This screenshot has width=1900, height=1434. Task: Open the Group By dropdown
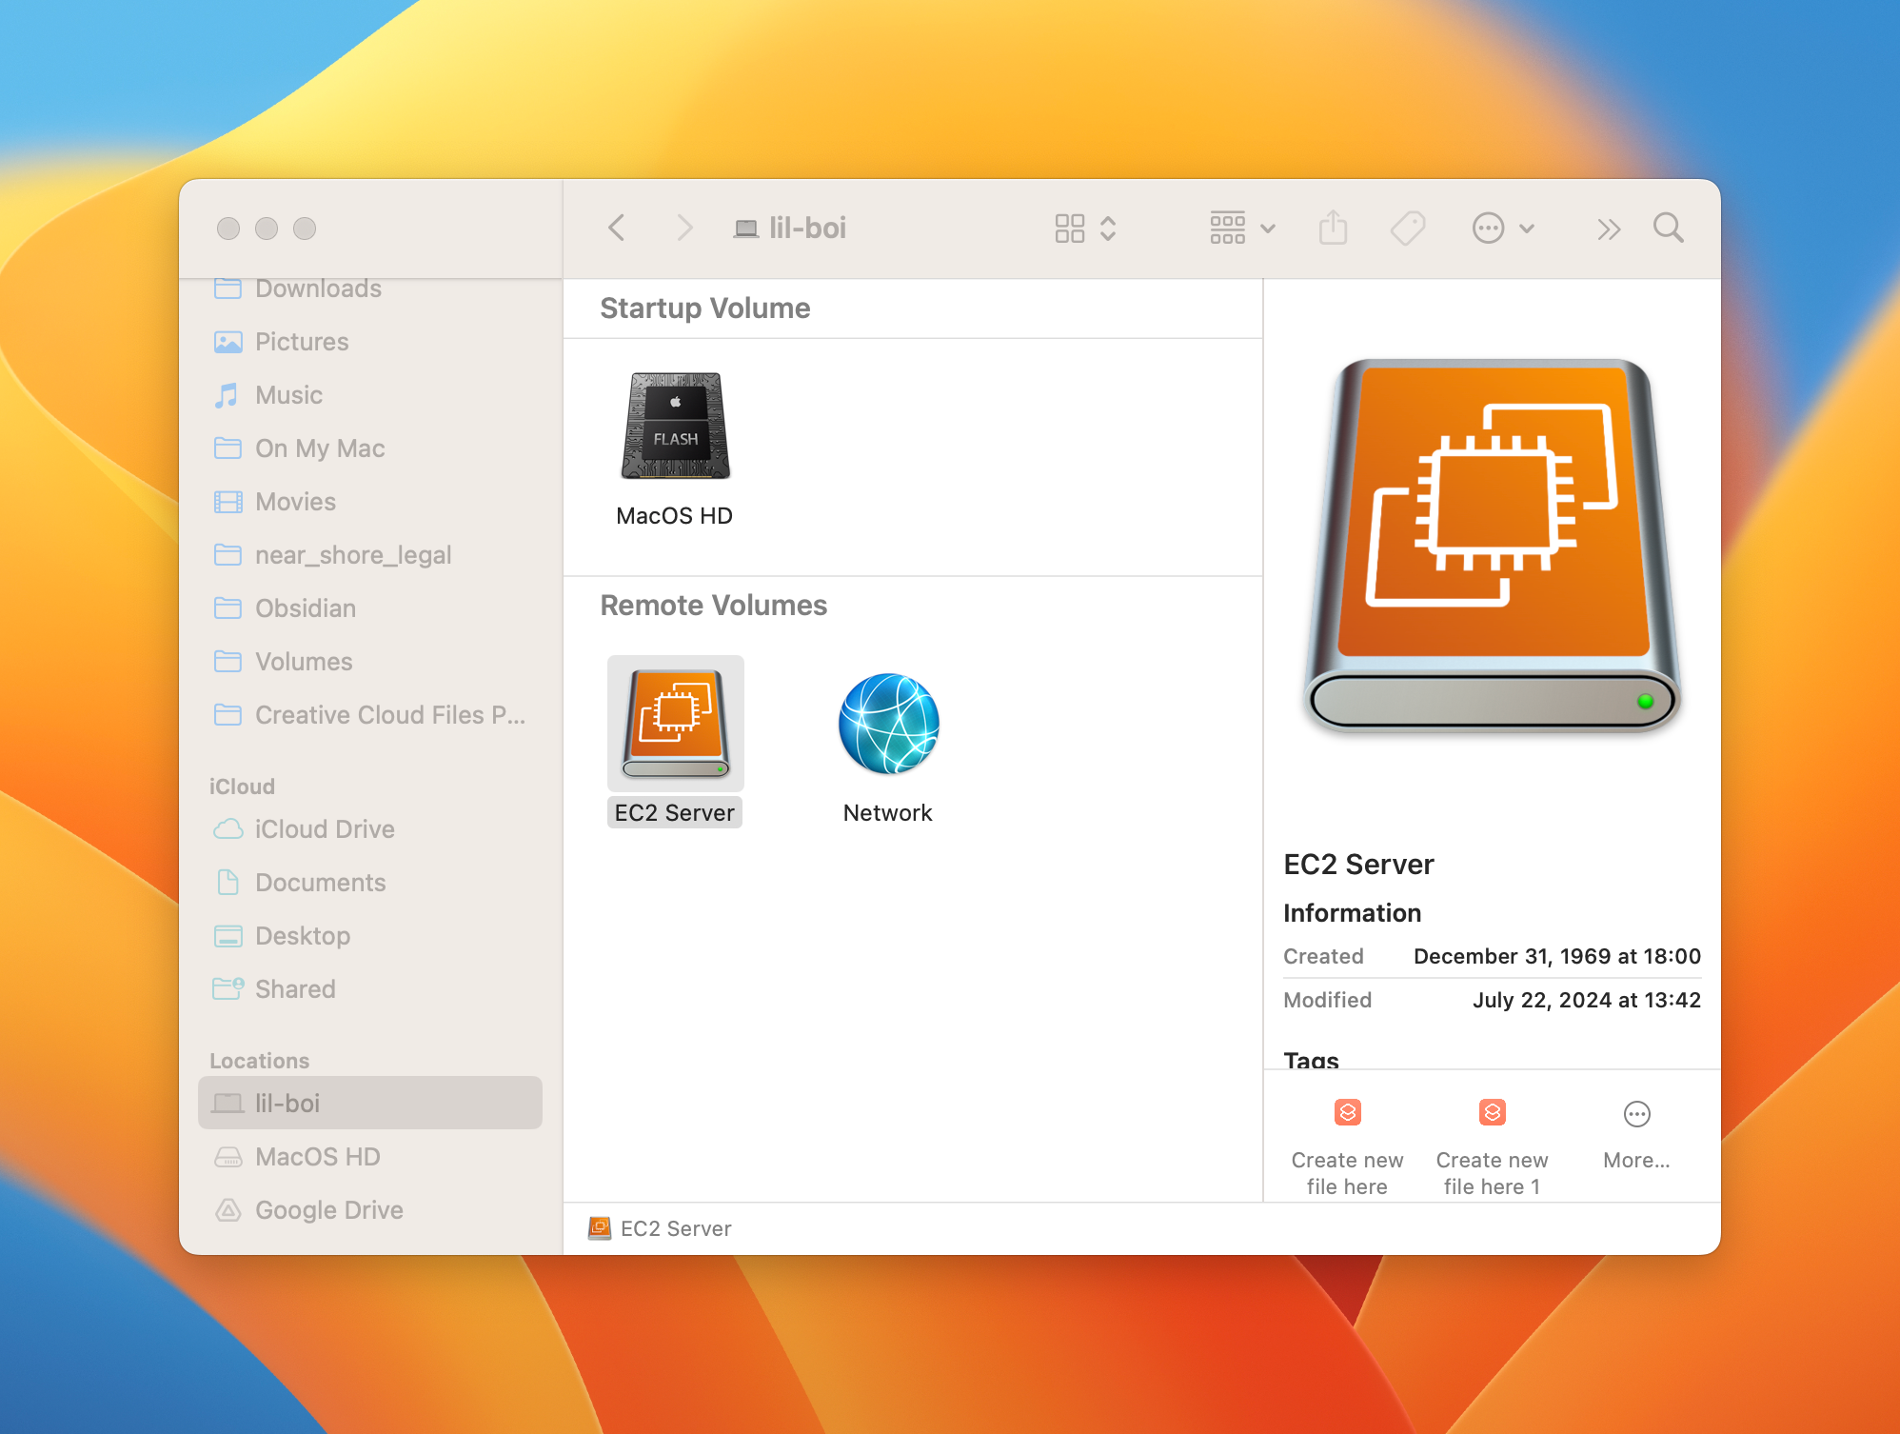pos(1242,229)
